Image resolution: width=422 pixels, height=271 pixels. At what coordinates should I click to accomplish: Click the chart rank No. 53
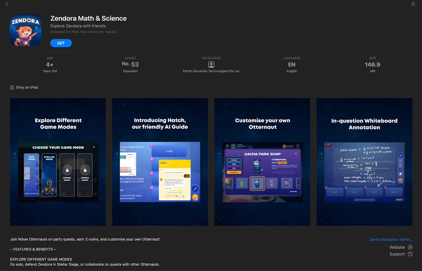(x=130, y=64)
